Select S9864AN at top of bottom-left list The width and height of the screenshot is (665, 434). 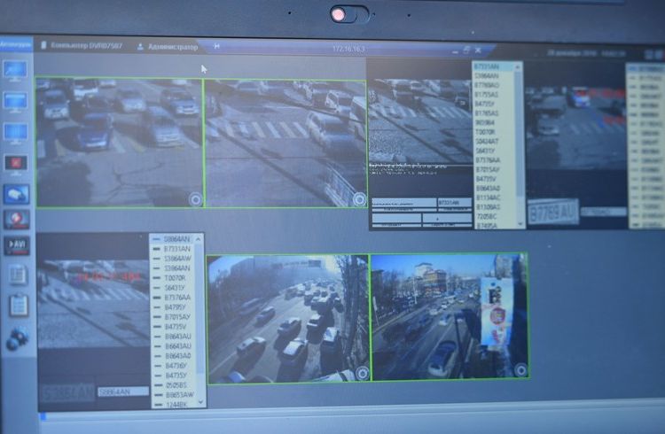176,239
